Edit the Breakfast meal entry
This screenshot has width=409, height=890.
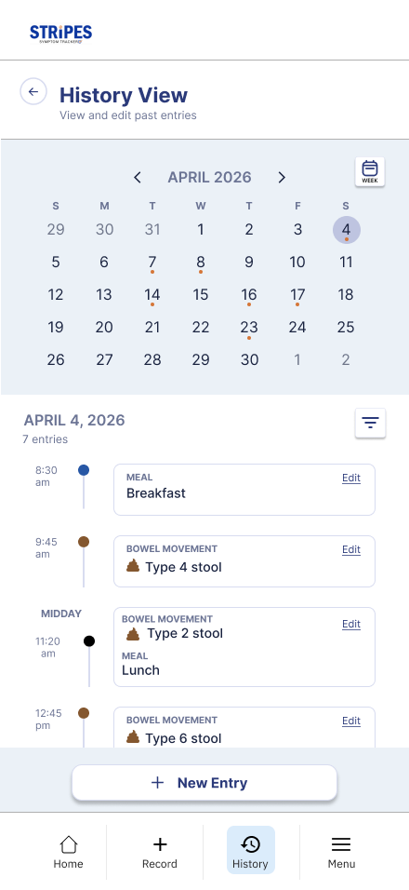coord(351,478)
